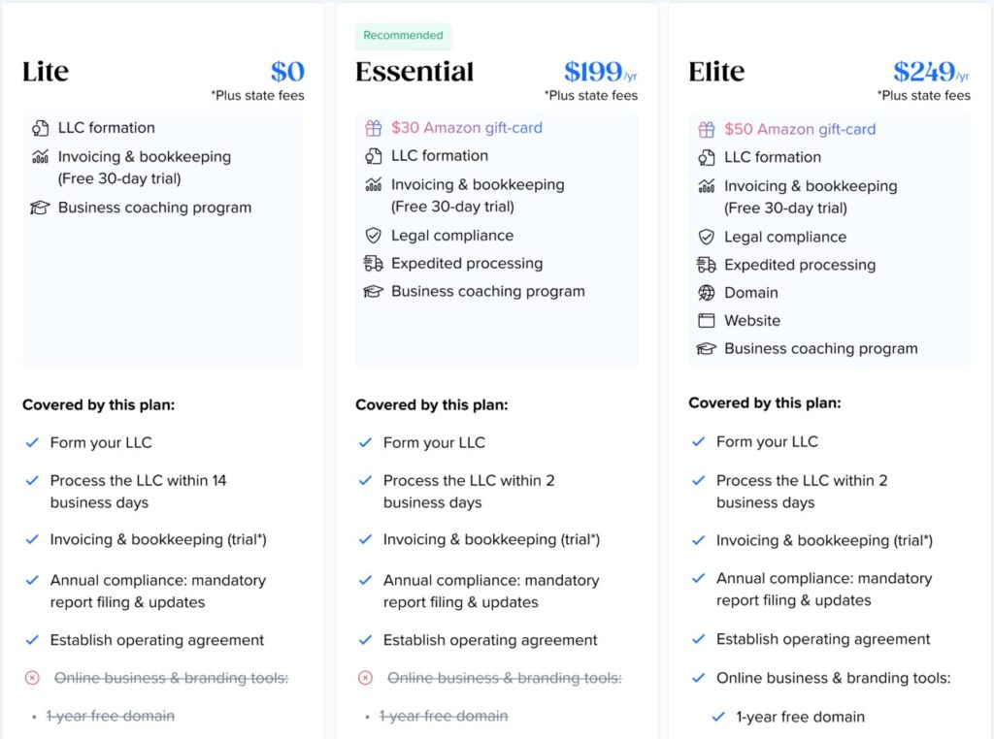The image size is (994, 739).
Task: Click the red X icon in Essential plan
Action: 365,678
